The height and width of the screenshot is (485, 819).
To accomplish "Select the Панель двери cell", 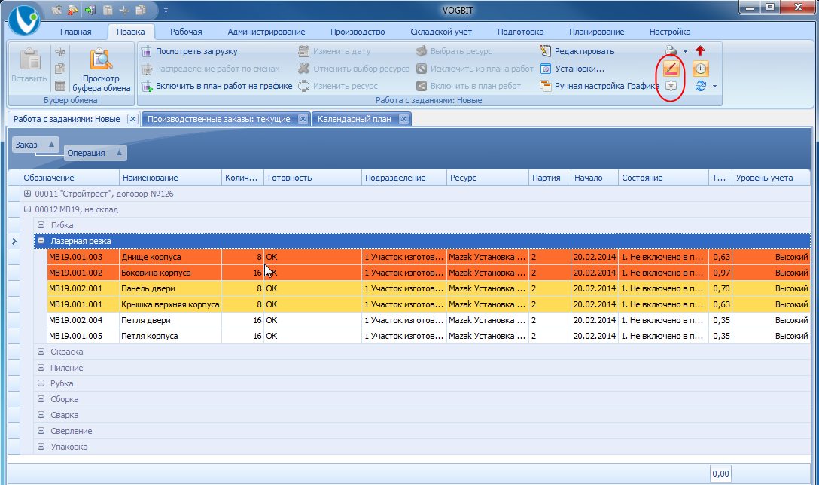I will (170, 288).
